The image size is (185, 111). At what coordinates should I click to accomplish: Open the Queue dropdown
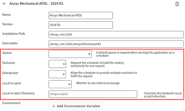[x=70, y=54]
